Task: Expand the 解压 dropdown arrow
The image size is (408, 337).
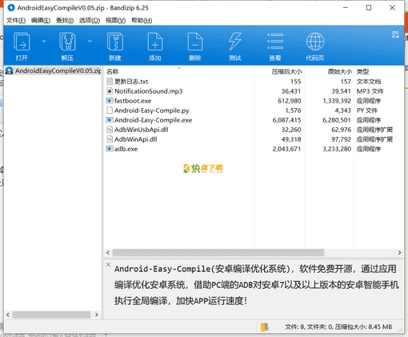Action: pos(90,42)
